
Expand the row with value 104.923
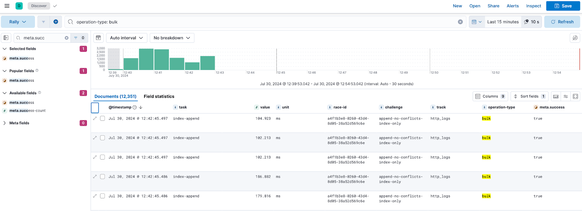[95, 118]
